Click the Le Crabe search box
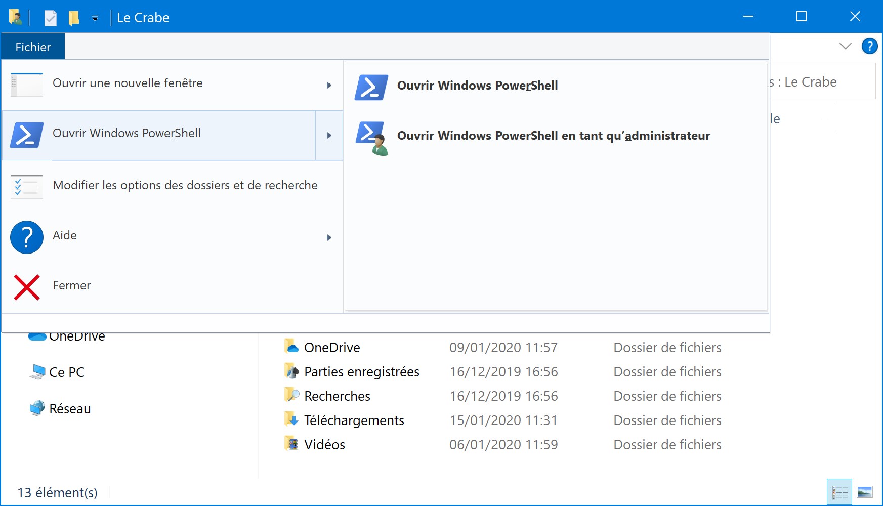Viewport: 883px width, 506px height. 822,81
